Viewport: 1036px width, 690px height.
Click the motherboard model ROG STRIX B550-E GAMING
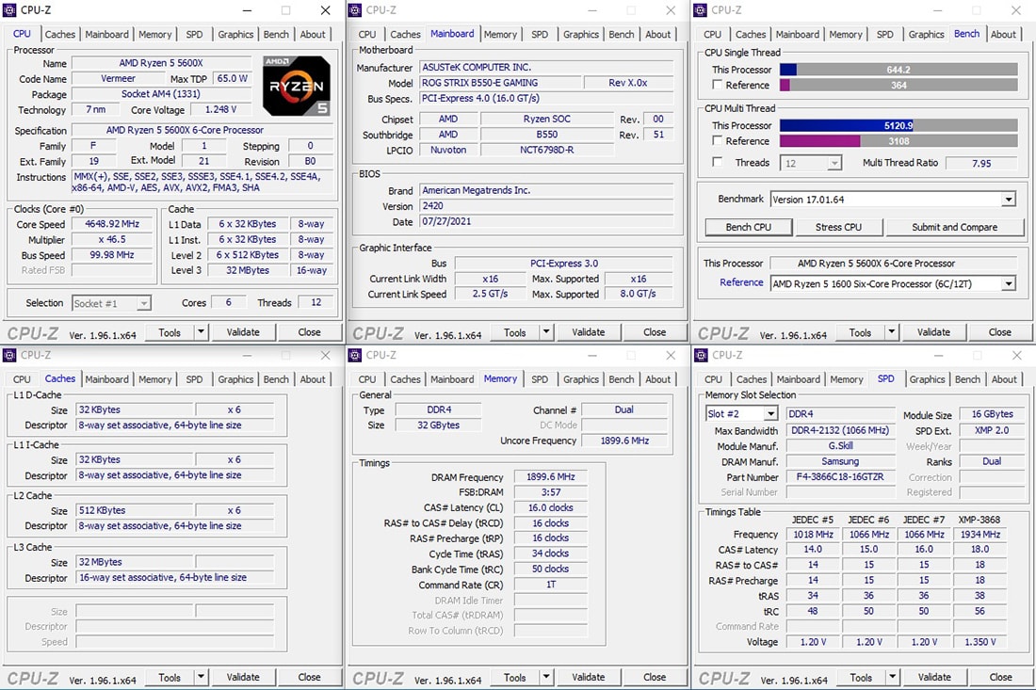(499, 83)
